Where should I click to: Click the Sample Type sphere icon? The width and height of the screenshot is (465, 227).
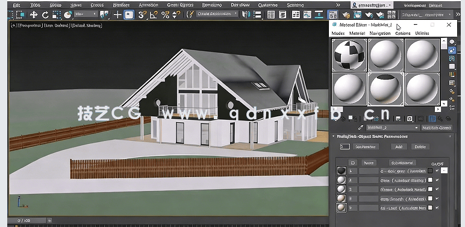tap(452, 42)
